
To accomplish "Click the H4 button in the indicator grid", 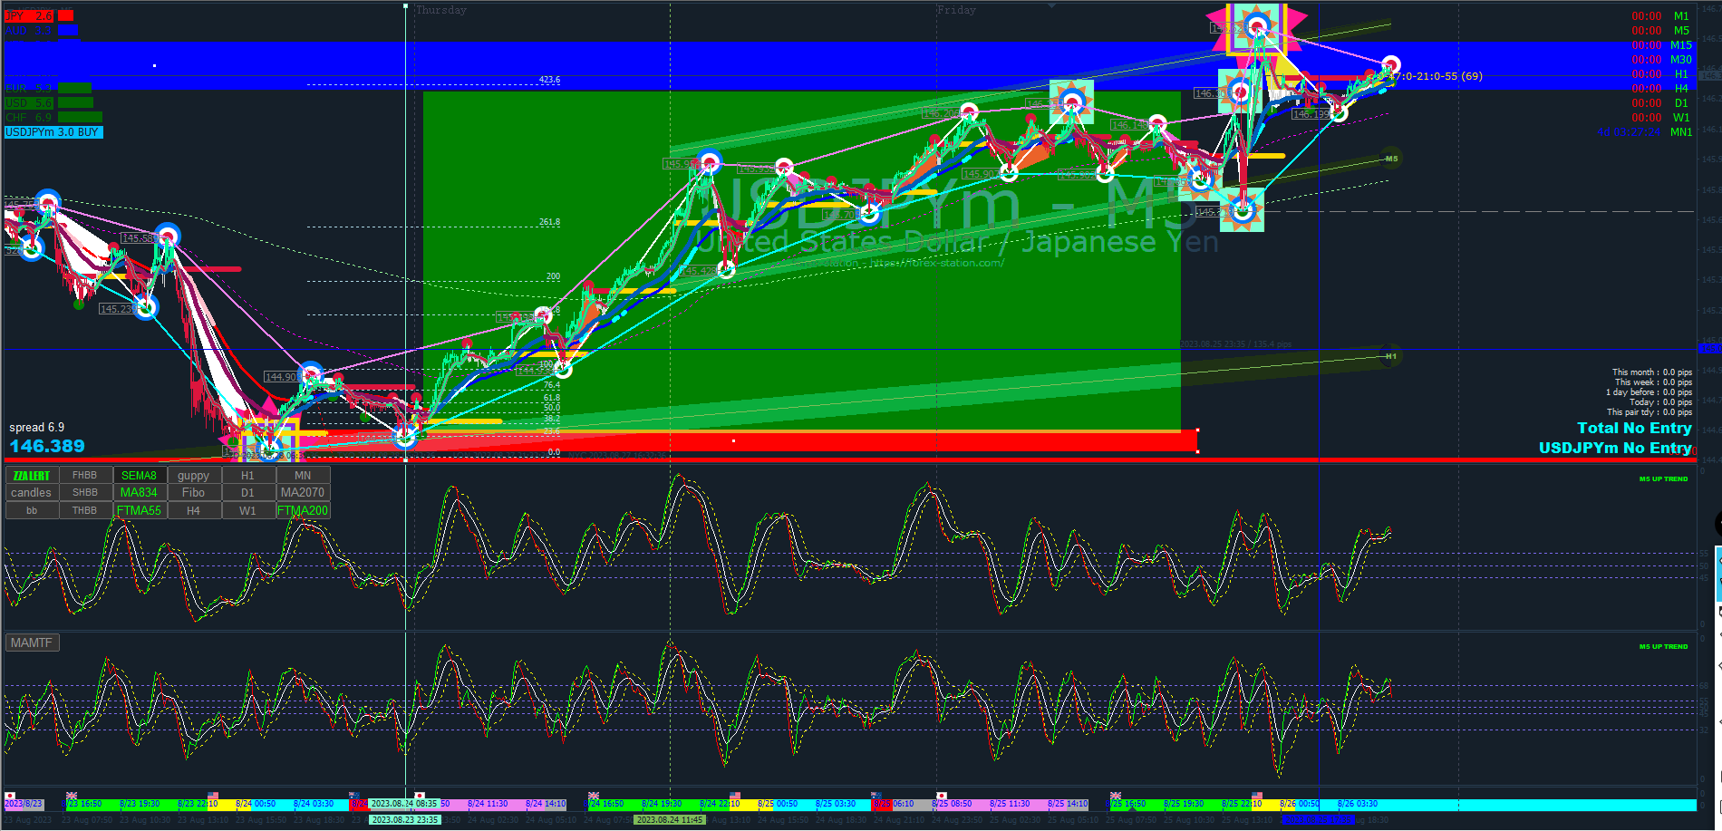I will pos(194,511).
